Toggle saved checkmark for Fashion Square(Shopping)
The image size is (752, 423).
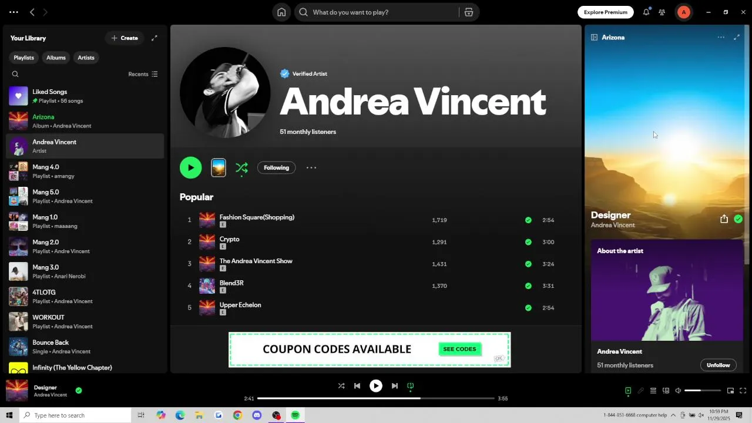coord(528,220)
